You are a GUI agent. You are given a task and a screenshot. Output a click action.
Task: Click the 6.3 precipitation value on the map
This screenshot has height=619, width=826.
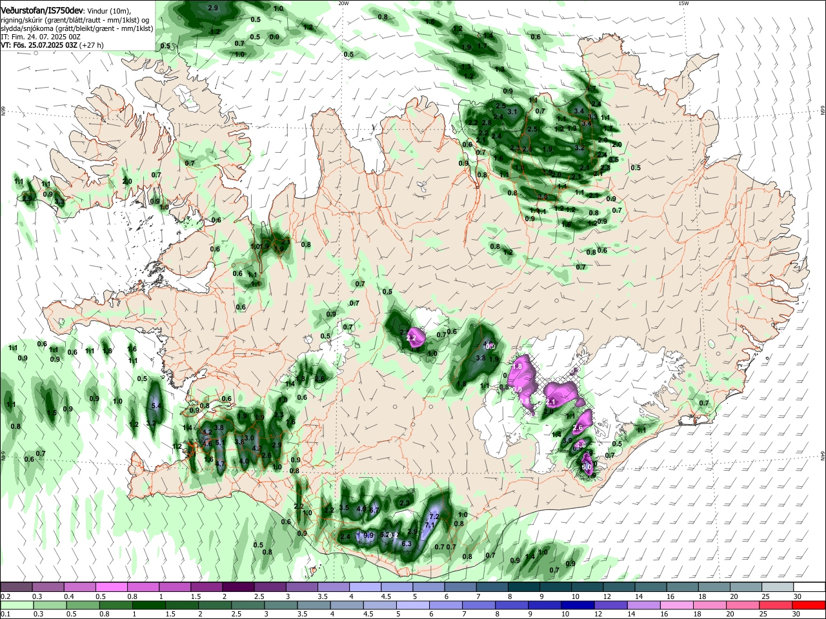[x=407, y=544]
